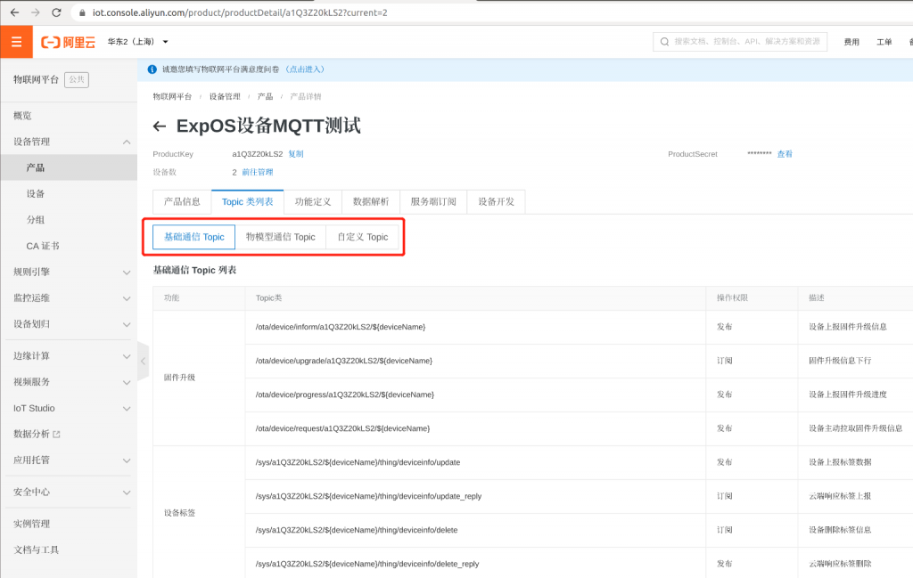Image resolution: width=913 pixels, height=578 pixels.
Task: Click the browser back arrow
Action: 14,12
